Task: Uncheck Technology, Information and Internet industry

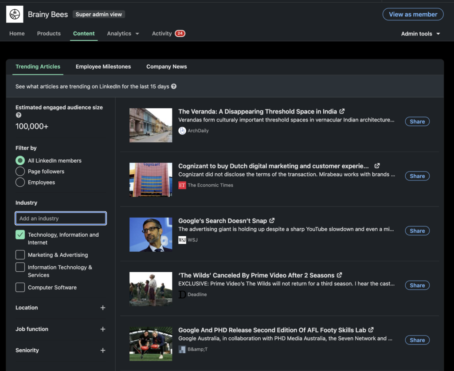Action: click(20, 234)
